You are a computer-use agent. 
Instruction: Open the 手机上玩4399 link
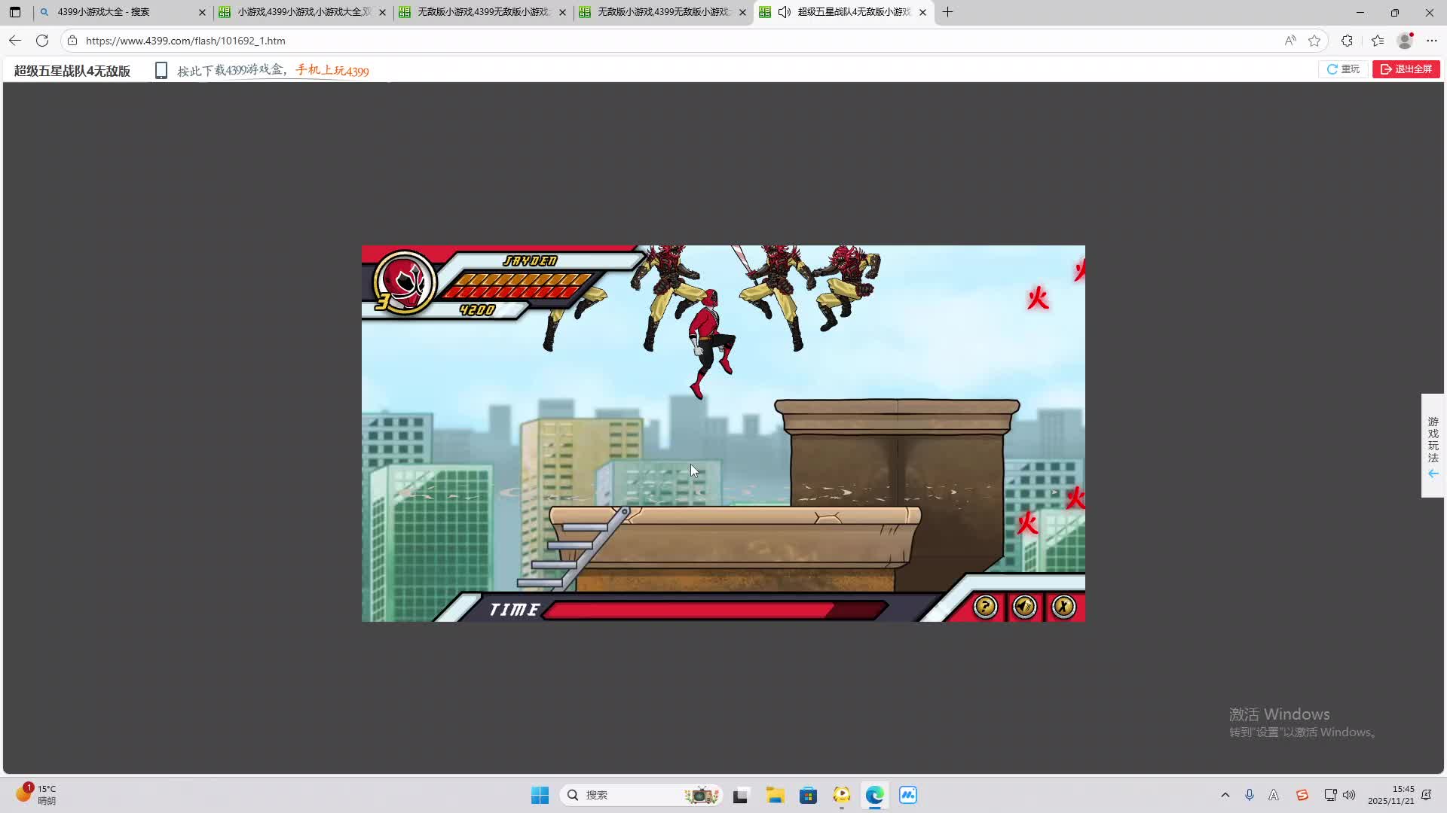332,71
